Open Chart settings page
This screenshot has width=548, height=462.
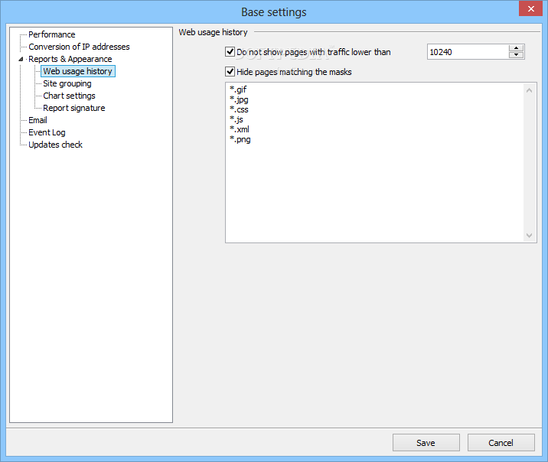[x=69, y=96]
